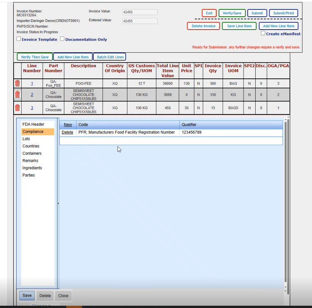This screenshot has width=312, height=308.
Task: Switch to the Lots section
Action: (26, 139)
